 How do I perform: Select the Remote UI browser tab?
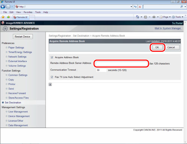[21, 17]
